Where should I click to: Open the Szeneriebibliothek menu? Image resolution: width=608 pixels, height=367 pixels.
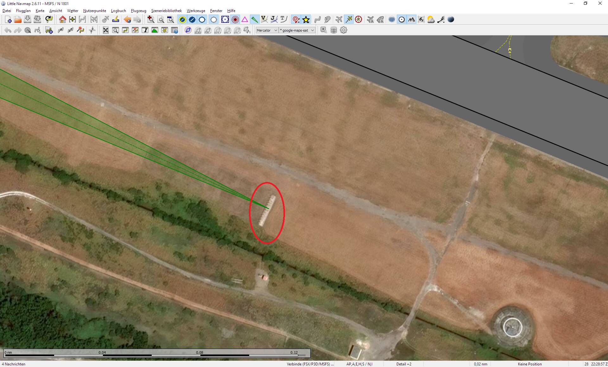(x=166, y=10)
